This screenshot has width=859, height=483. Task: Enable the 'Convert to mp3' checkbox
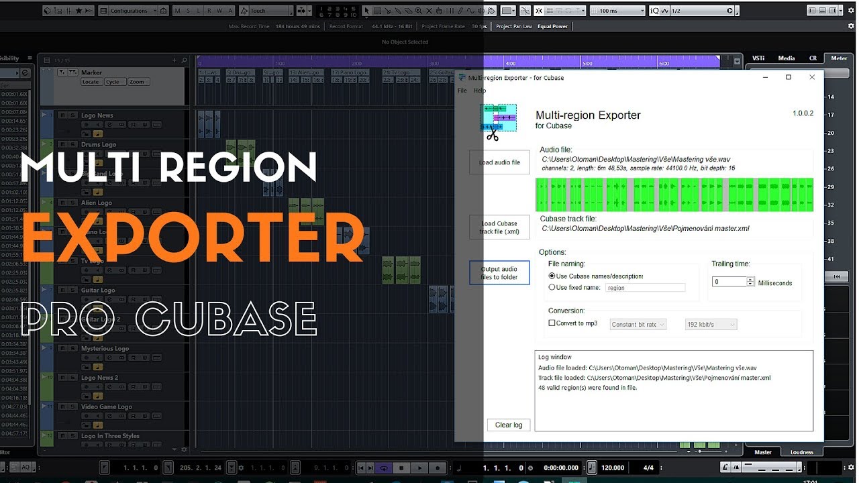point(552,323)
